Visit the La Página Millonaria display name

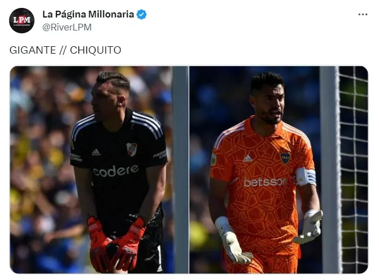[x=88, y=14]
